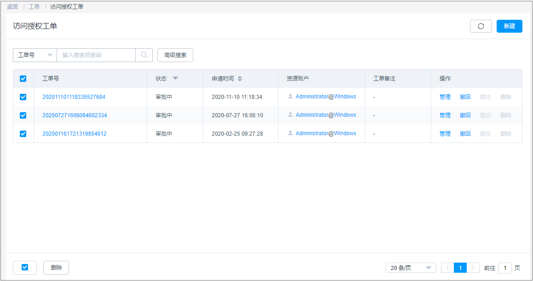
Task: Click the search magnifier icon
Action: (x=144, y=55)
